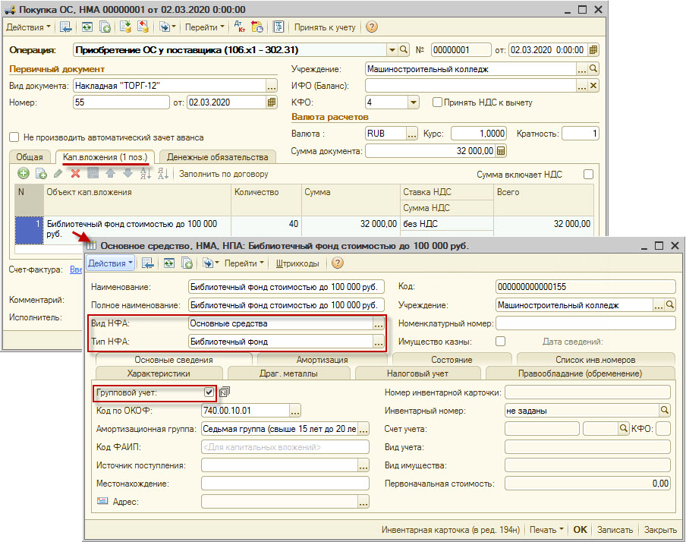This screenshot has height=542, width=686.
Task: Enable Принять НДС к вычету checkbox
Action: pos(437,102)
